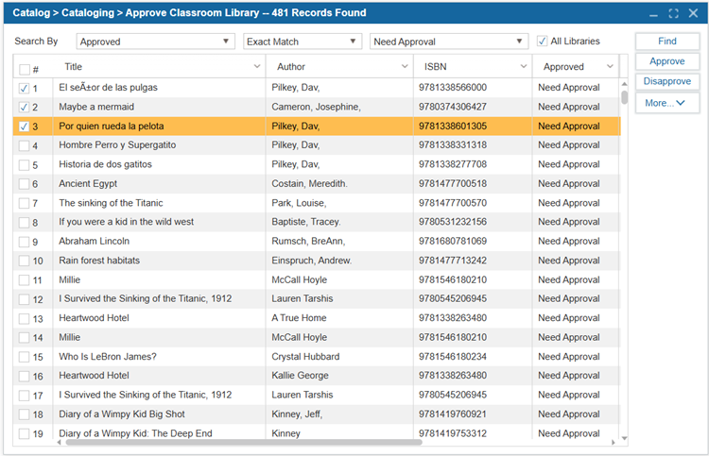
Task: Uncheck row 2 Maybe a mermaid
Action: click(x=24, y=107)
